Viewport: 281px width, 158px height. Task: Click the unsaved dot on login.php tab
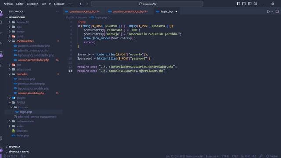pos(177,11)
